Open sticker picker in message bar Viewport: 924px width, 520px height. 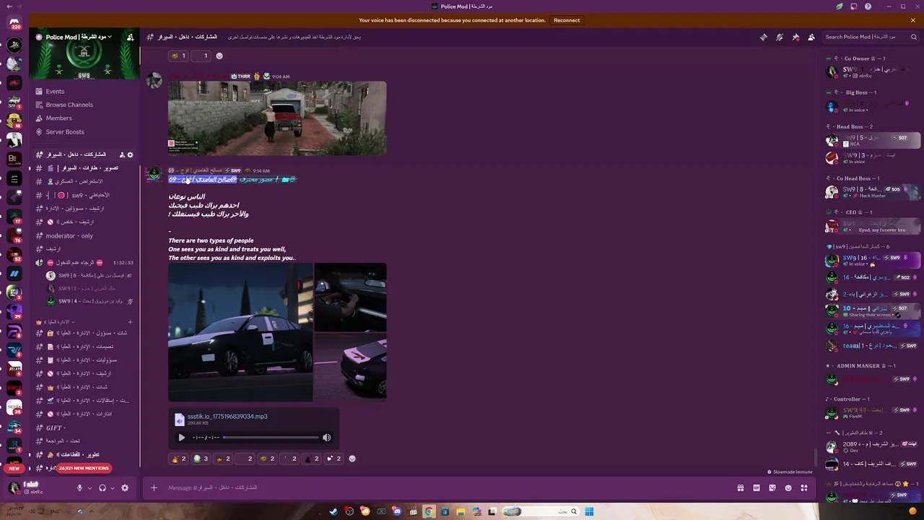[x=772, y=487]
